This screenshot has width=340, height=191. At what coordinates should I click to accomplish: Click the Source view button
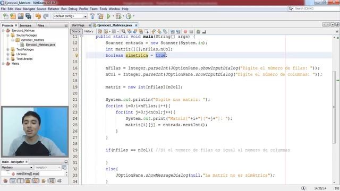click(x=76, y=31)
